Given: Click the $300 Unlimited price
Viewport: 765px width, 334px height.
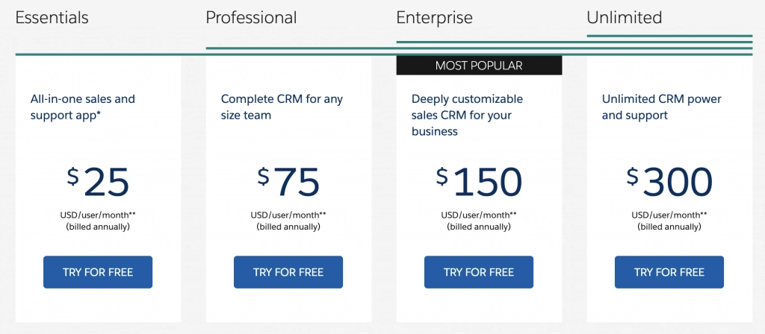Looking at the screenshot, I should [669, 182].
